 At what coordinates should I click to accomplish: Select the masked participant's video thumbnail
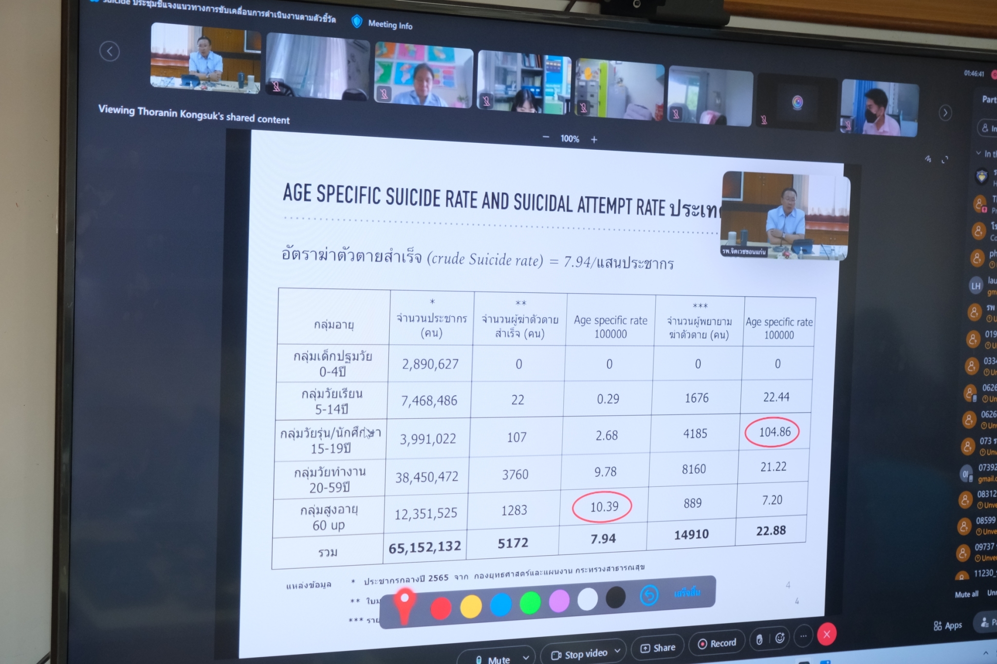[879, 108]
